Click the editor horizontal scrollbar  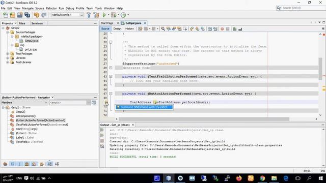coord(204,119)
